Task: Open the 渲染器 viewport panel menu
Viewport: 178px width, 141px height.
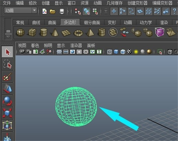Action: 76,45
